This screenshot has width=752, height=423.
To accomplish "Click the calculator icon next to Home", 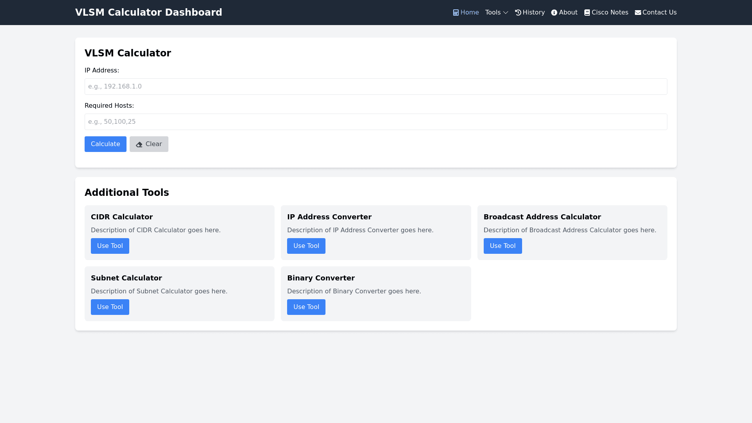I will pyautogui.click(x=456, y=13).
